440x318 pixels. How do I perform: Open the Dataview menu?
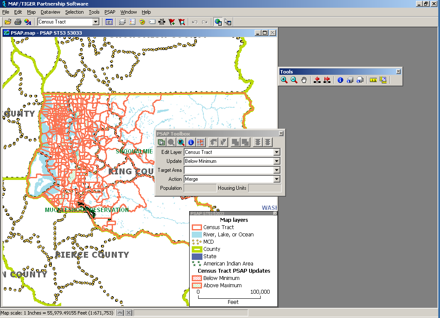[51, 12]
